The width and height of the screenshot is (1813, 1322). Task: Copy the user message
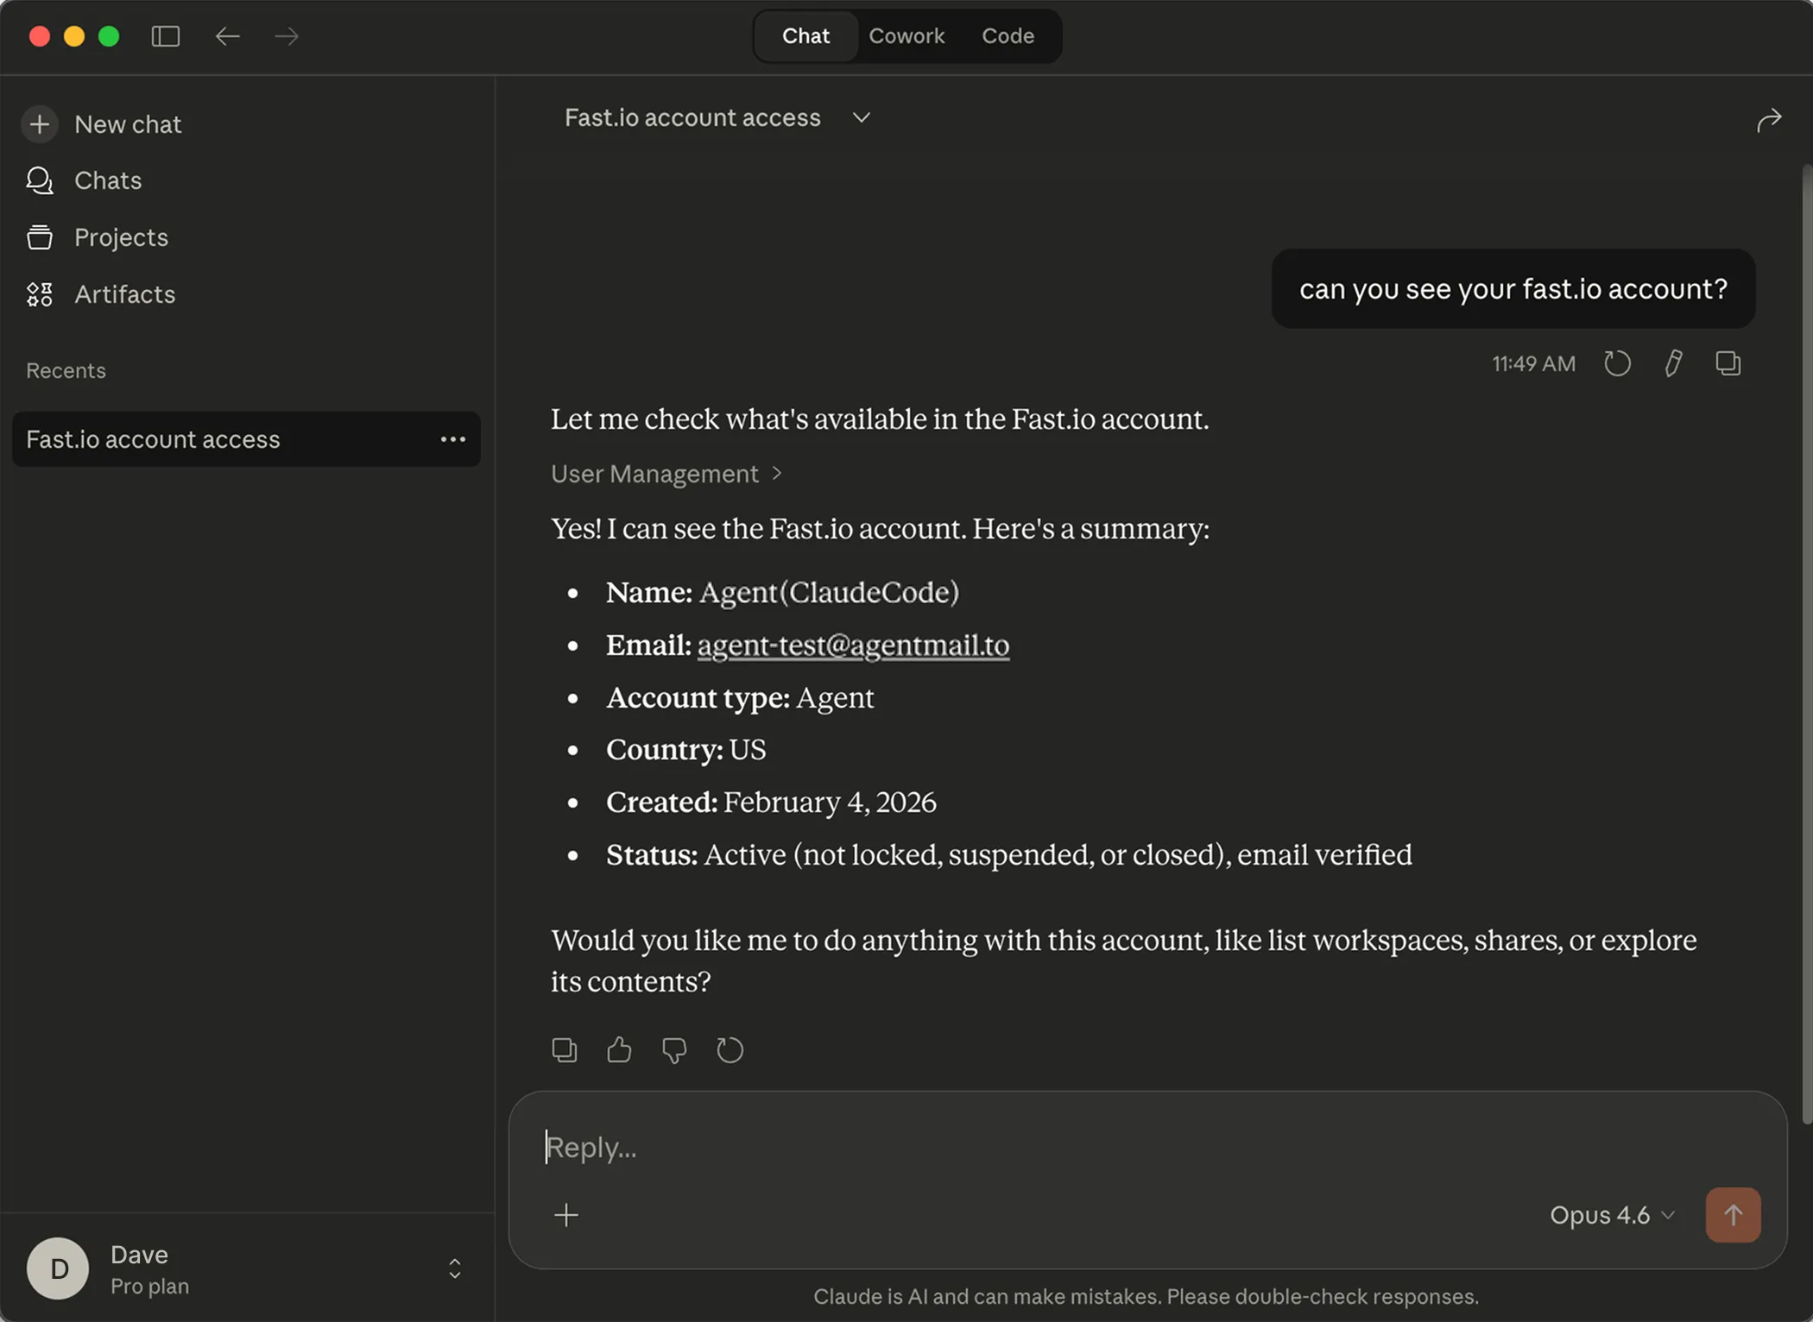click(1728, 363)
